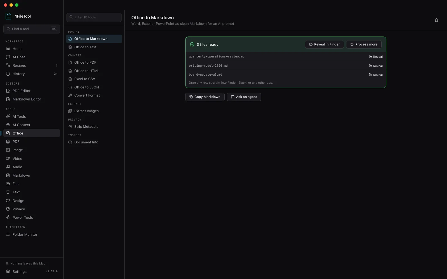Open Power Tools category
Screen dimensions: 447x279
tap(32, 217)
